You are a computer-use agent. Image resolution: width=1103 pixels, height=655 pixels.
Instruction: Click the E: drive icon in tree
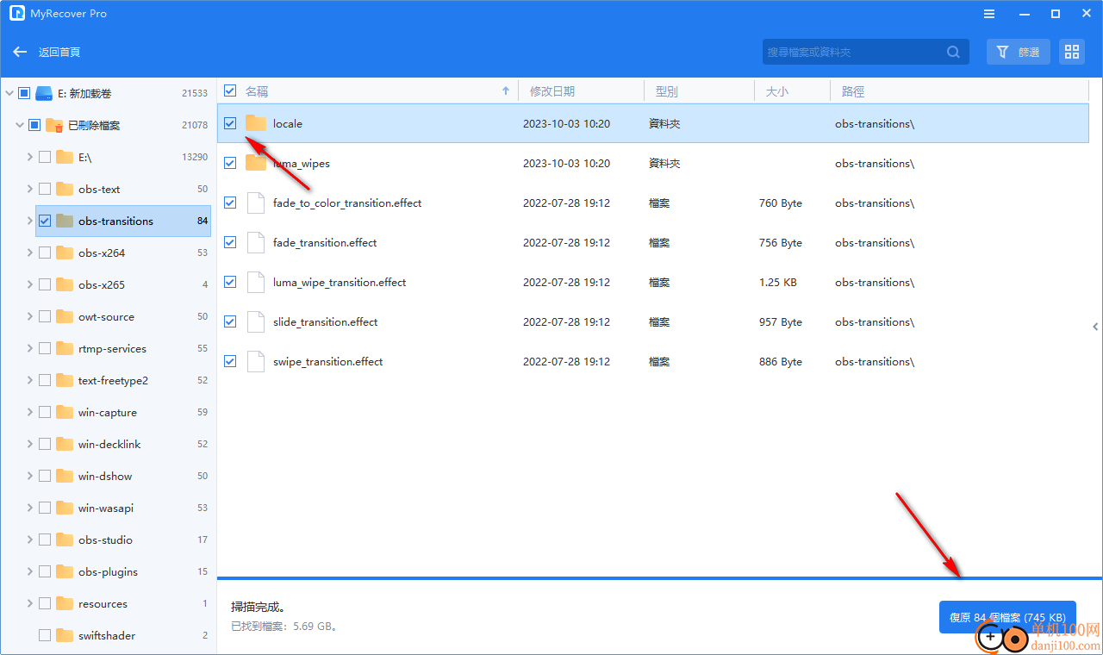tap(45, 93)
